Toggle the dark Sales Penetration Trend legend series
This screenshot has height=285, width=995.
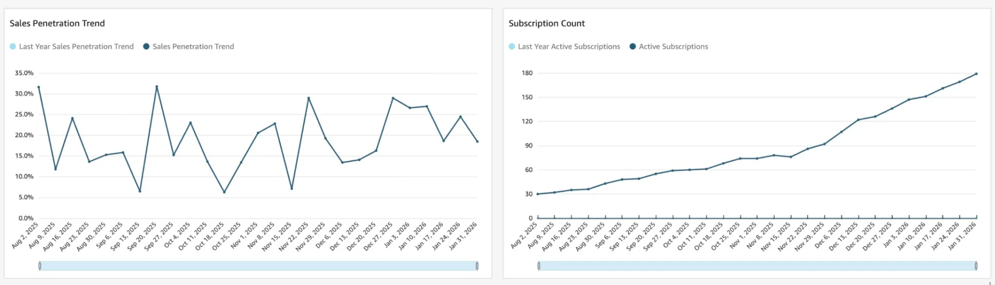pos(193,47)
